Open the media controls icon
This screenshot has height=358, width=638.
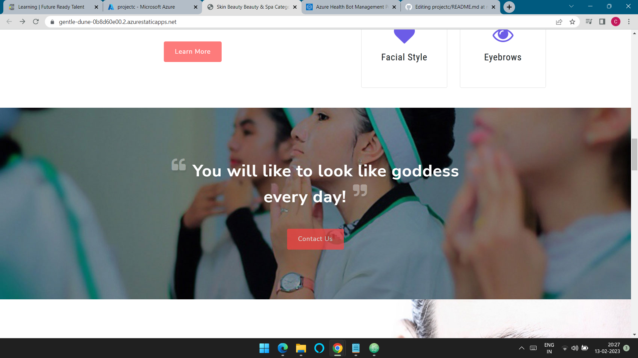[589, 22]
